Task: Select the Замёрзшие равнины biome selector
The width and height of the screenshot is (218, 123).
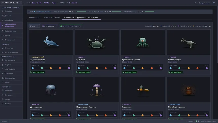Action: tap(43, 12)
